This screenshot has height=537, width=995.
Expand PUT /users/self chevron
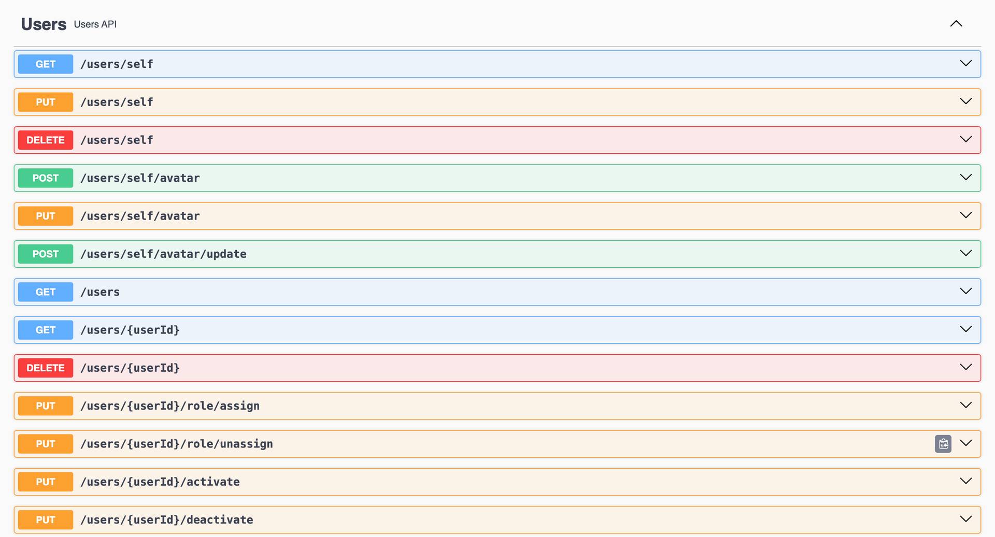(x=965, y=101)
